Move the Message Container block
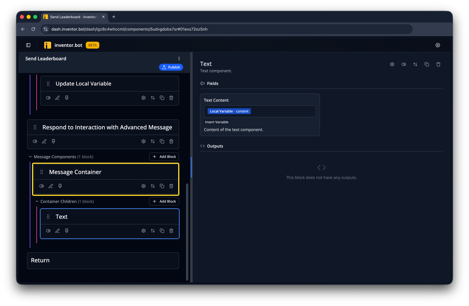 pyautogui.click(x=153, y=186)
